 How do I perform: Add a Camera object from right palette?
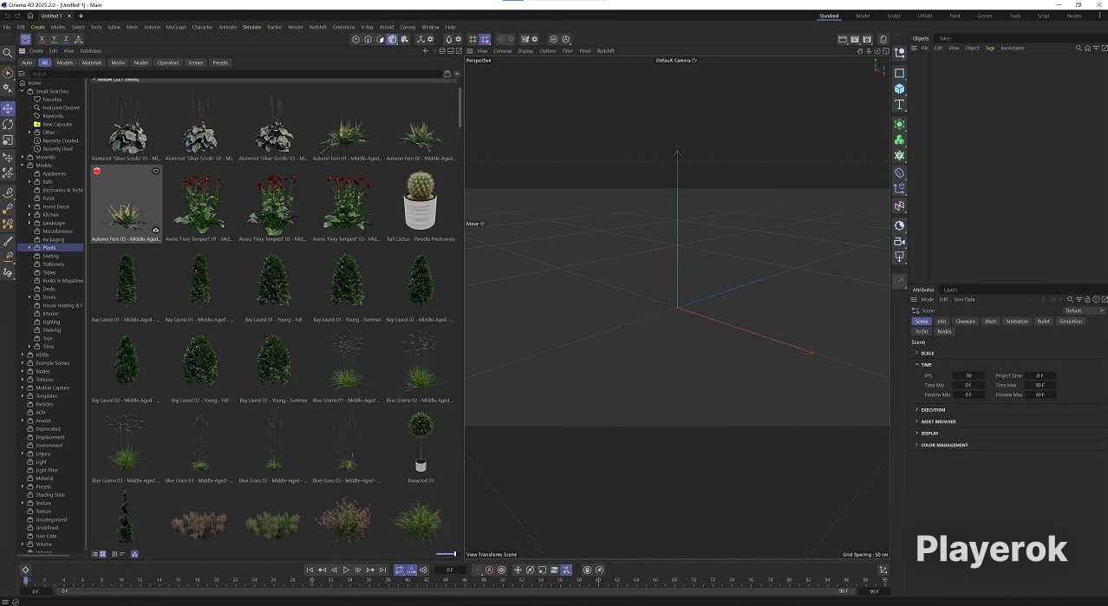[x=900, y=241]
